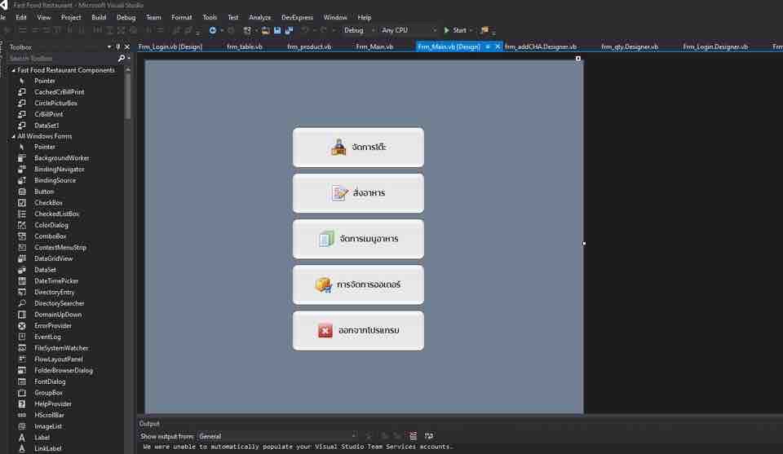Select the HelpProvider toolbox icon
The width and height of the screenshot is (783, 454).
(x=22, y=404)
